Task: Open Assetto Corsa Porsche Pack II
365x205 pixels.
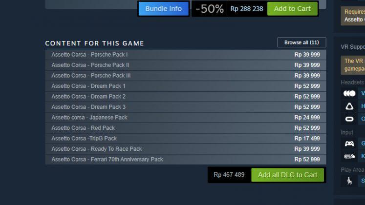Action: [x=186, y=65]
